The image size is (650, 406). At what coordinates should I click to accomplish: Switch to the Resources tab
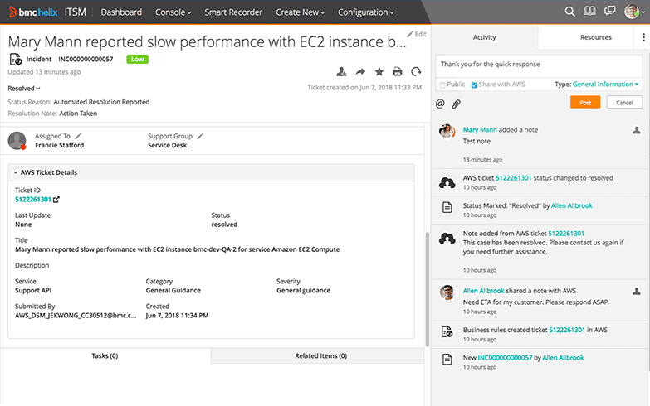[595, 37]
